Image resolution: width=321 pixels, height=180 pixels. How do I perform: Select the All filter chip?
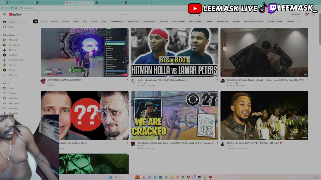point(36,21)
